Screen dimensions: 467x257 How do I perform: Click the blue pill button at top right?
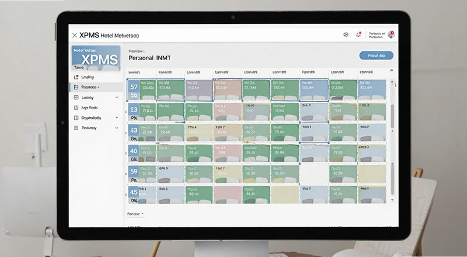377,55
